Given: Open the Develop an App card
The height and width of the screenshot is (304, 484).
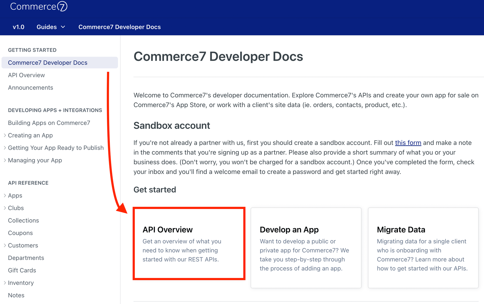Looking at the screenshot, I should tap(306, 248).
